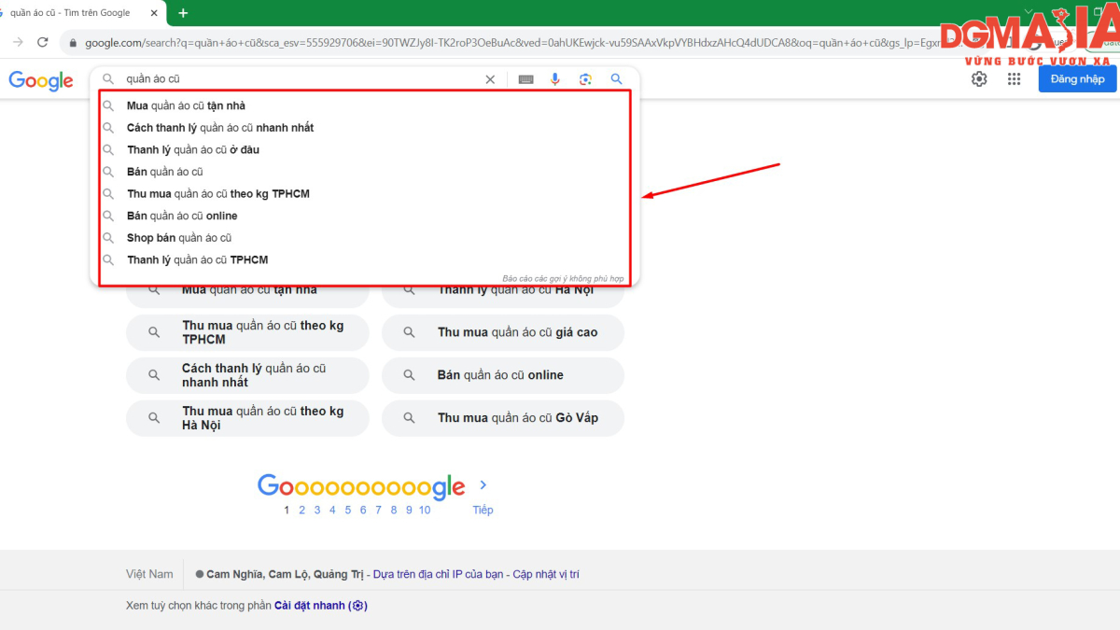This screenshot has width=1120, height=630.
Task: Click the Đăng nhập sign-in button
Action: tap(1077, 79)
